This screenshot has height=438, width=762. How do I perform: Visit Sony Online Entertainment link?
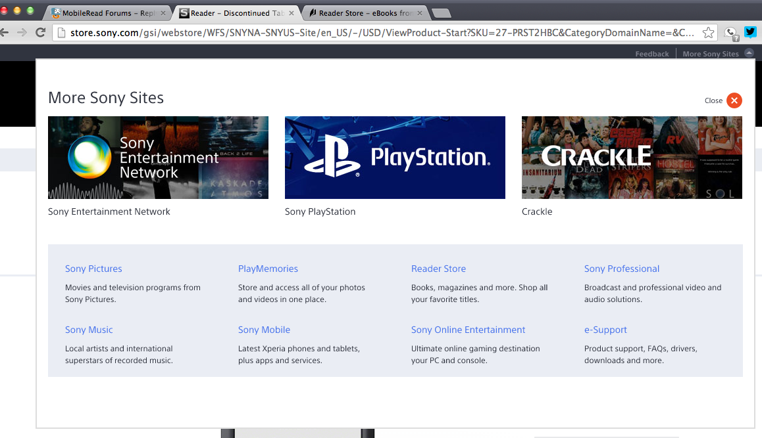point(468,330)
